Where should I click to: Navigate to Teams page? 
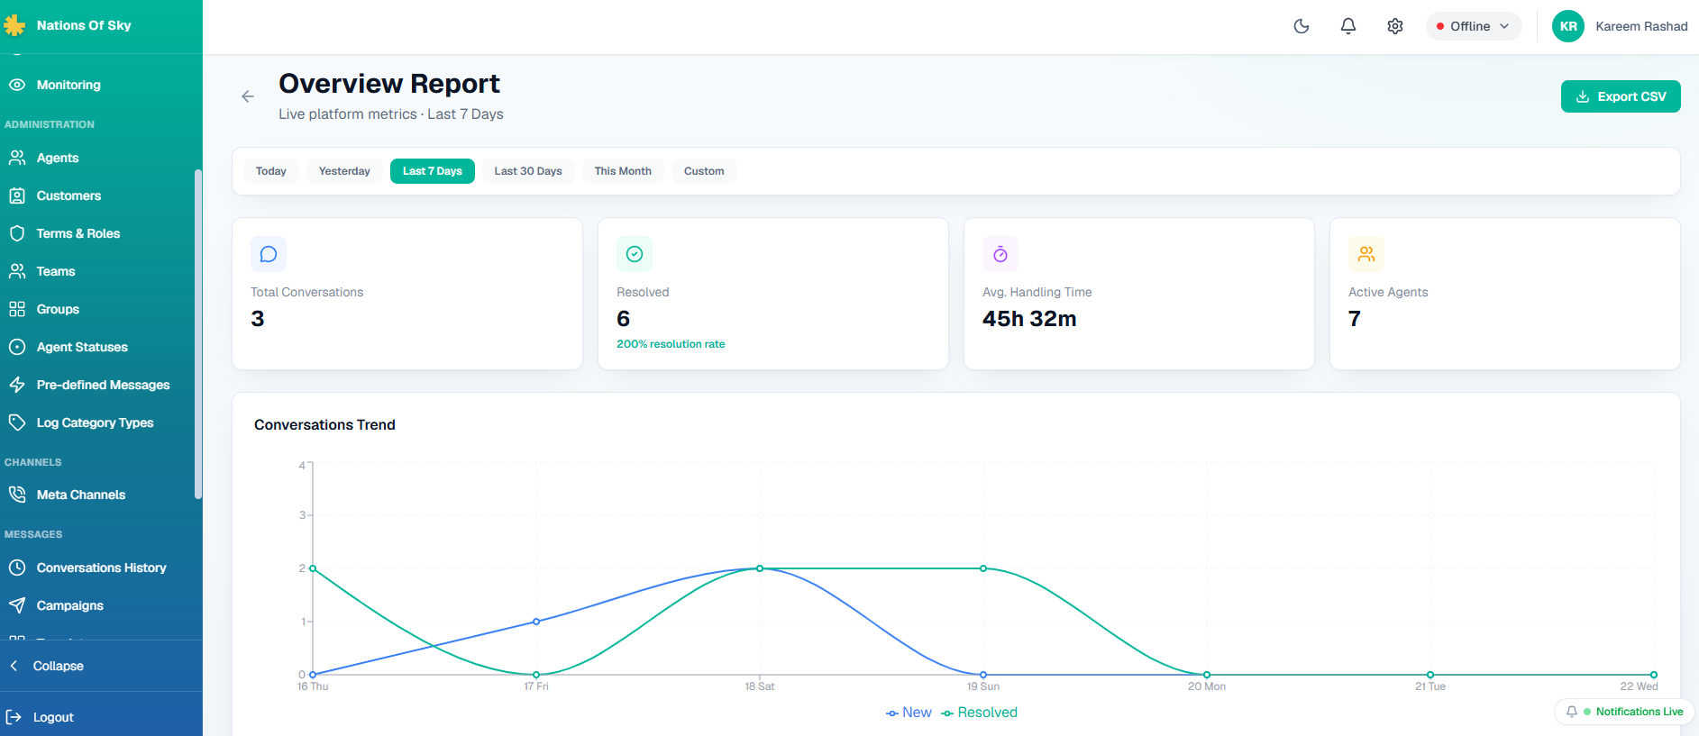56,271
